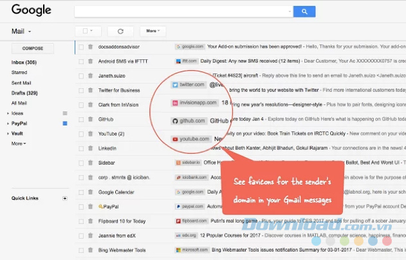Image resolution: width=406 pixels, height=260 pixels.
Task: Open the Jeannie from edX email
Action: point(241,236)
